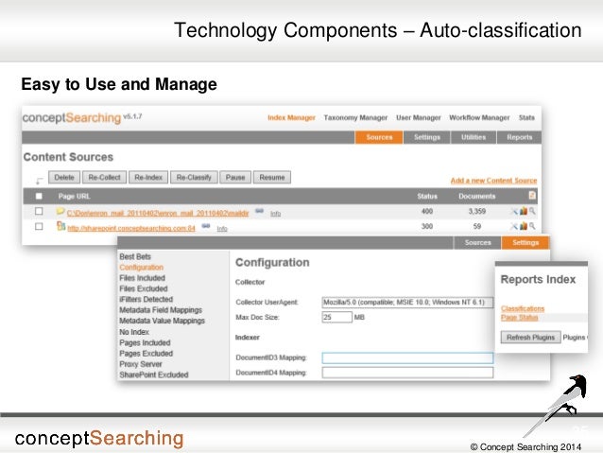Screen dimensions: 603x453
Task: Open the enron_mail maildir source link
Action: tap(158, 213)
